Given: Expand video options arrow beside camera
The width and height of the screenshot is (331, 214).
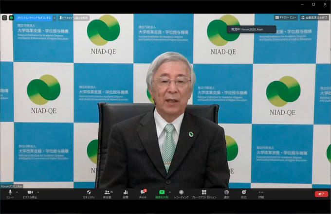Looking at the screenshot, I should (x=38, y=192).
